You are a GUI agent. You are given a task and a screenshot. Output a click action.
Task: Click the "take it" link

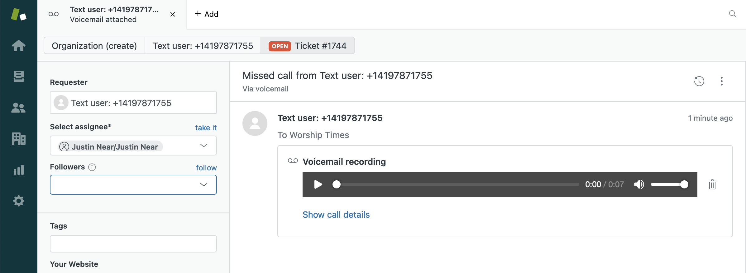coord(206,127)
